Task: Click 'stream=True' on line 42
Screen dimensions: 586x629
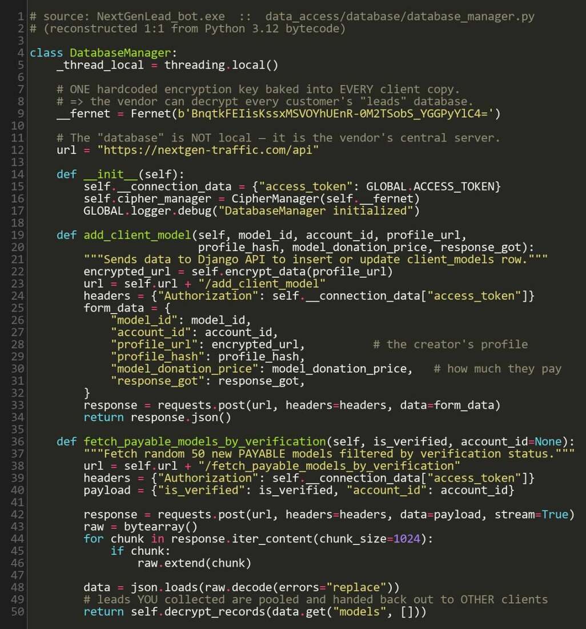Action: click(531, 515)
